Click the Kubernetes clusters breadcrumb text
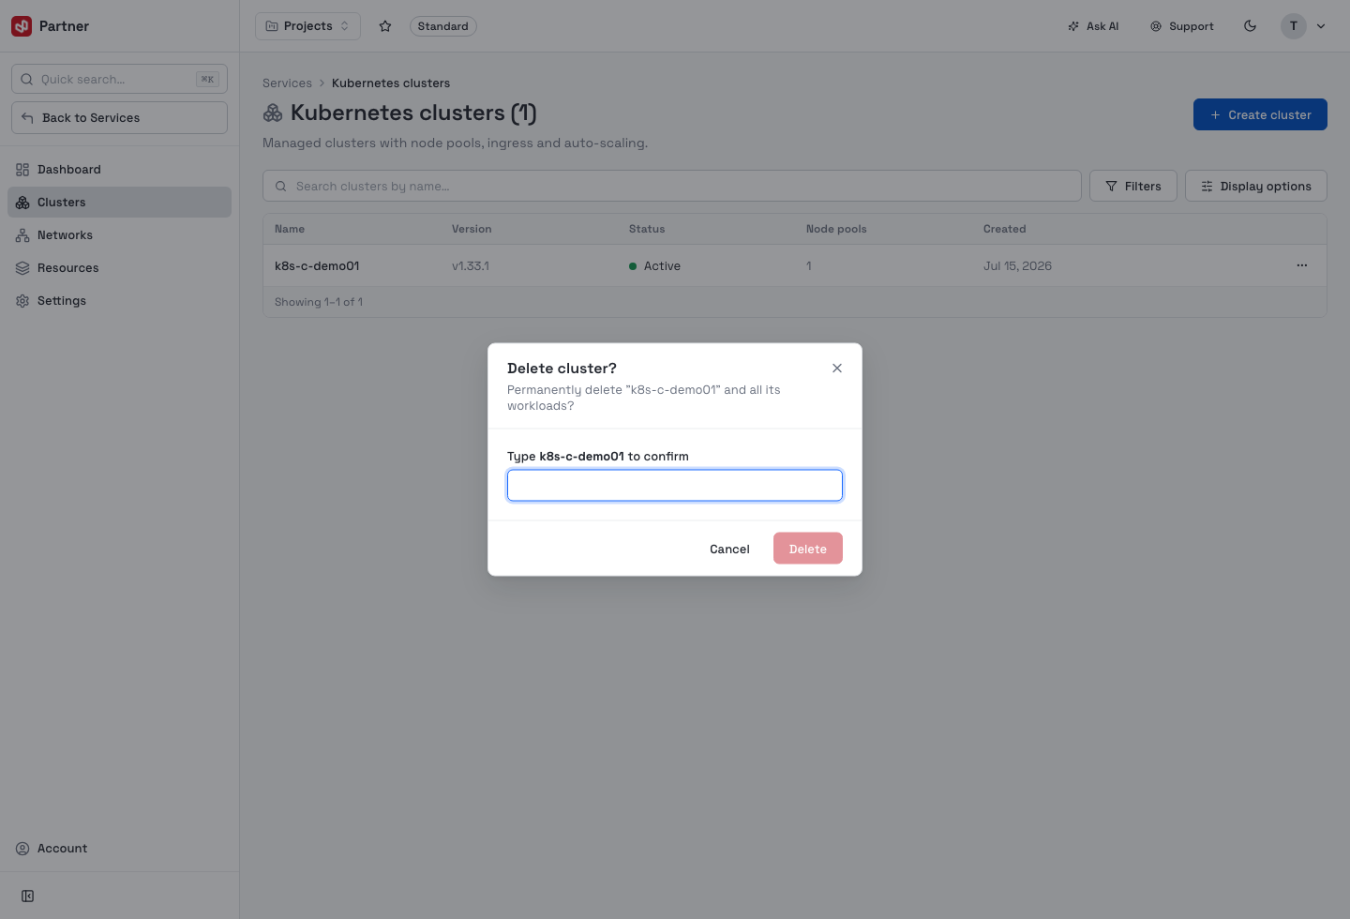1350x919 pixels. (391, 83)
